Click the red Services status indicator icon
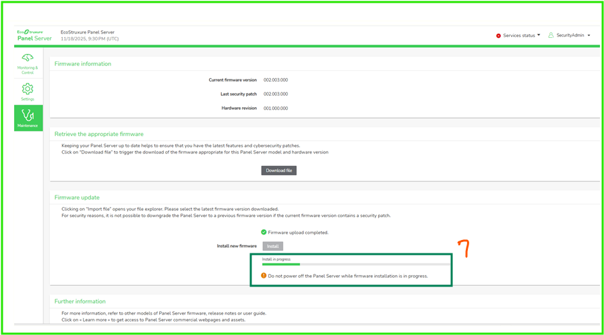The height and width of the screenshot is (335, 604). pyautogui.click(x=498, y=36)
